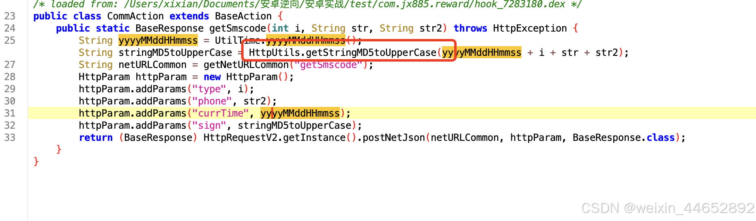This screenshot has width=756, height=221.
Task: Click the getSmscode method name in its declaration
Action: 238,28
